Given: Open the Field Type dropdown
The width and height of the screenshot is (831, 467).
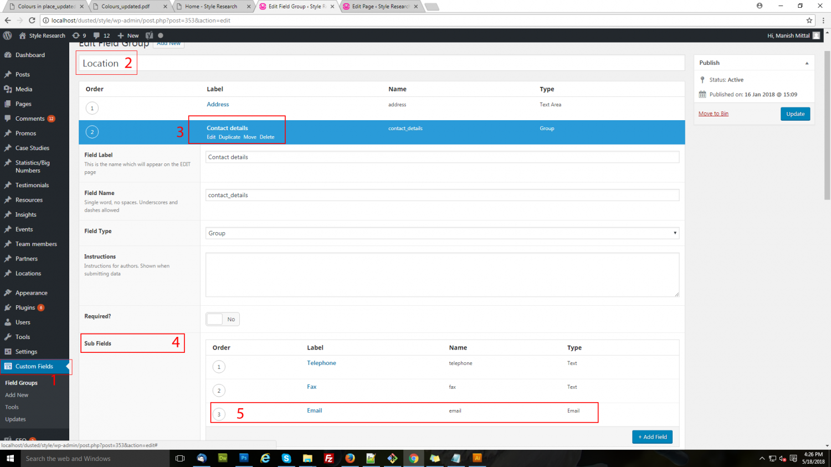Looking at the screenshot, I should click(x=442, y=233).
